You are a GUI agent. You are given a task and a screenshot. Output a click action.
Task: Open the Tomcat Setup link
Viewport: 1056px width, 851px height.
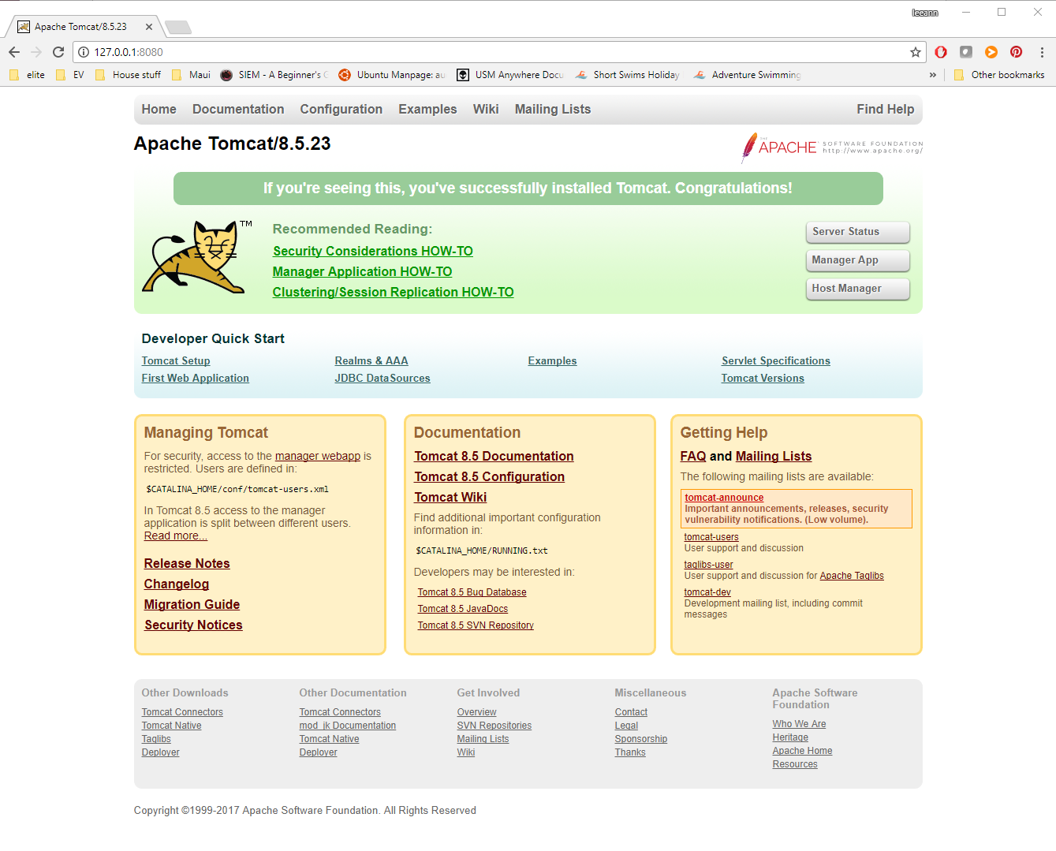point(176,361)
